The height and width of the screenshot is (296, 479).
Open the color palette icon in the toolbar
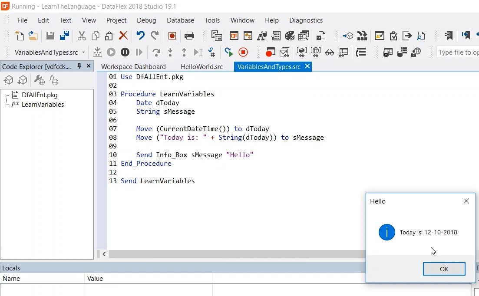pos(290,36)
